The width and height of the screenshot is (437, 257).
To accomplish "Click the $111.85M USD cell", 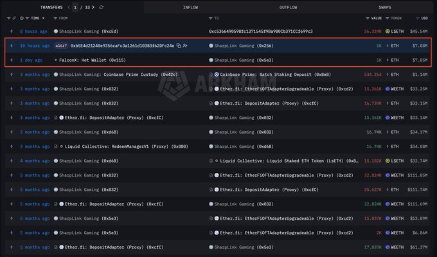I will click(418, 175).
